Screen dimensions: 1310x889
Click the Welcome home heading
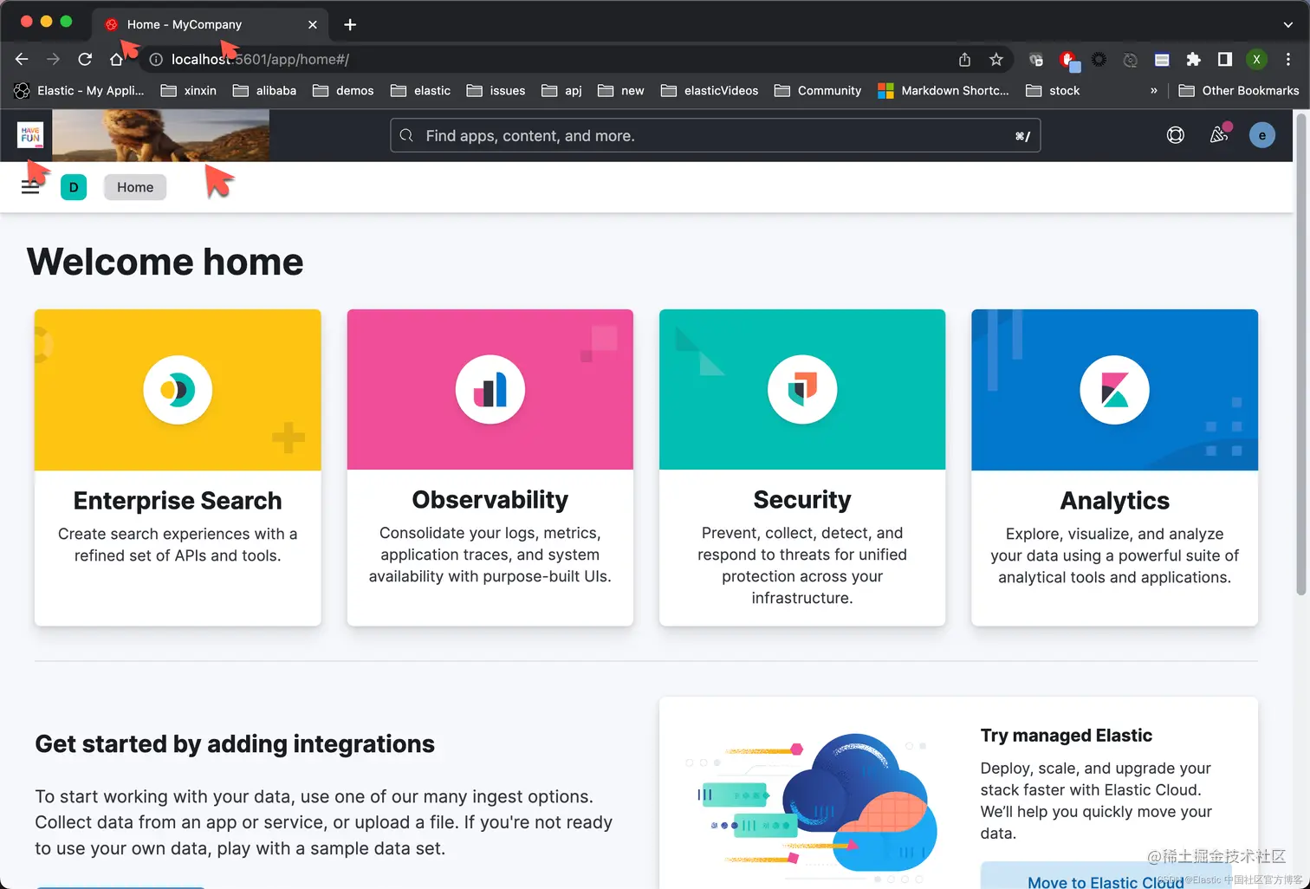point(165,262)
